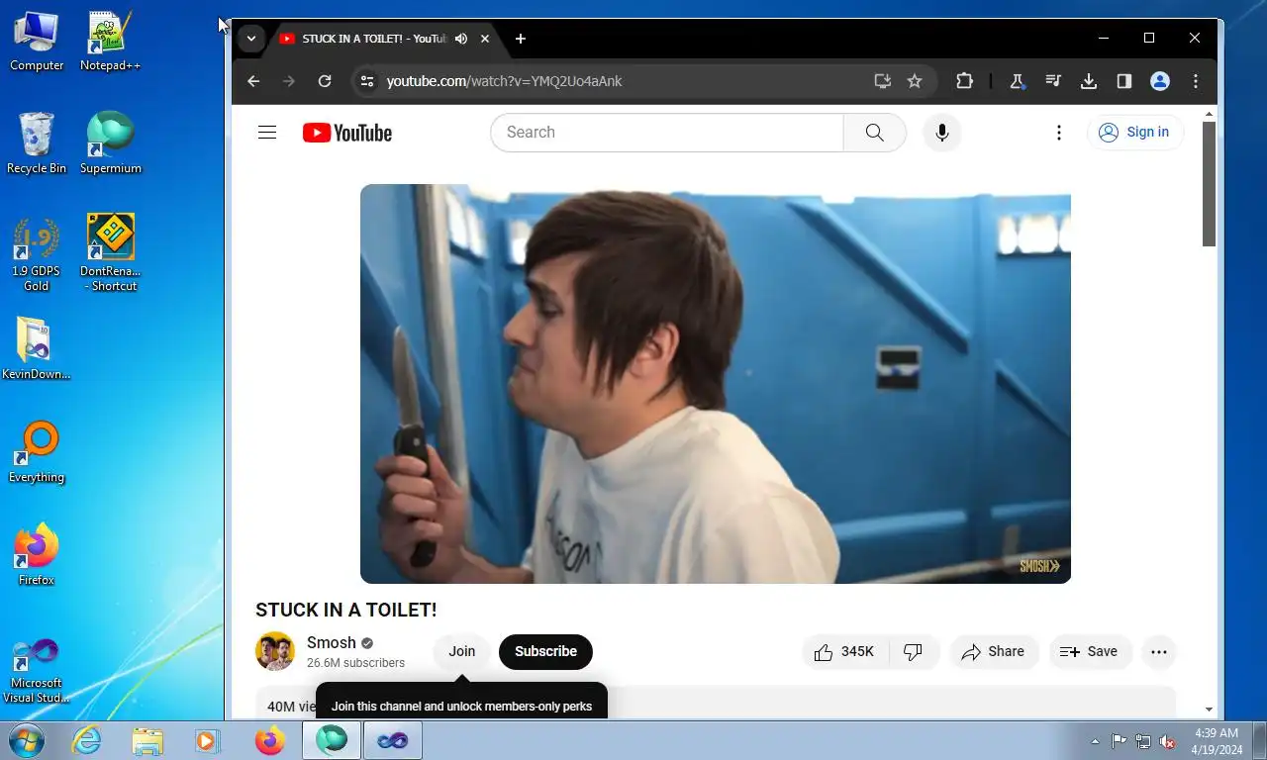The image size is (1267, 760).
Task: Open the Visual Studio taskbar item
Action: 393,740
